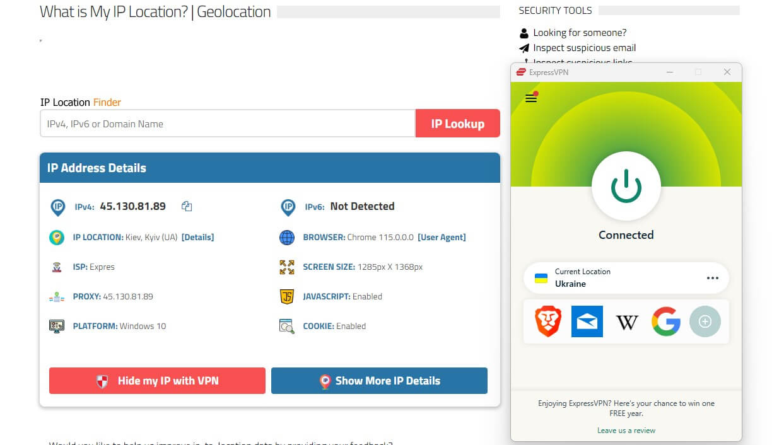Click the Hide my IP with VPN button
Viewport: 784px width, 445px height.
coord(157,381)
